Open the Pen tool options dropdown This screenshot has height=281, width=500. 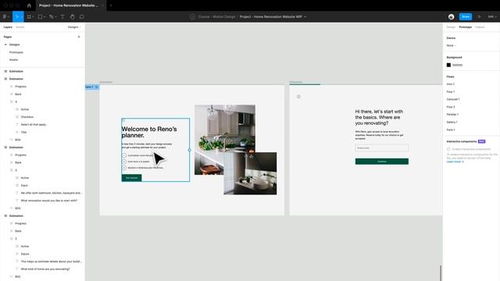point(55,16)
